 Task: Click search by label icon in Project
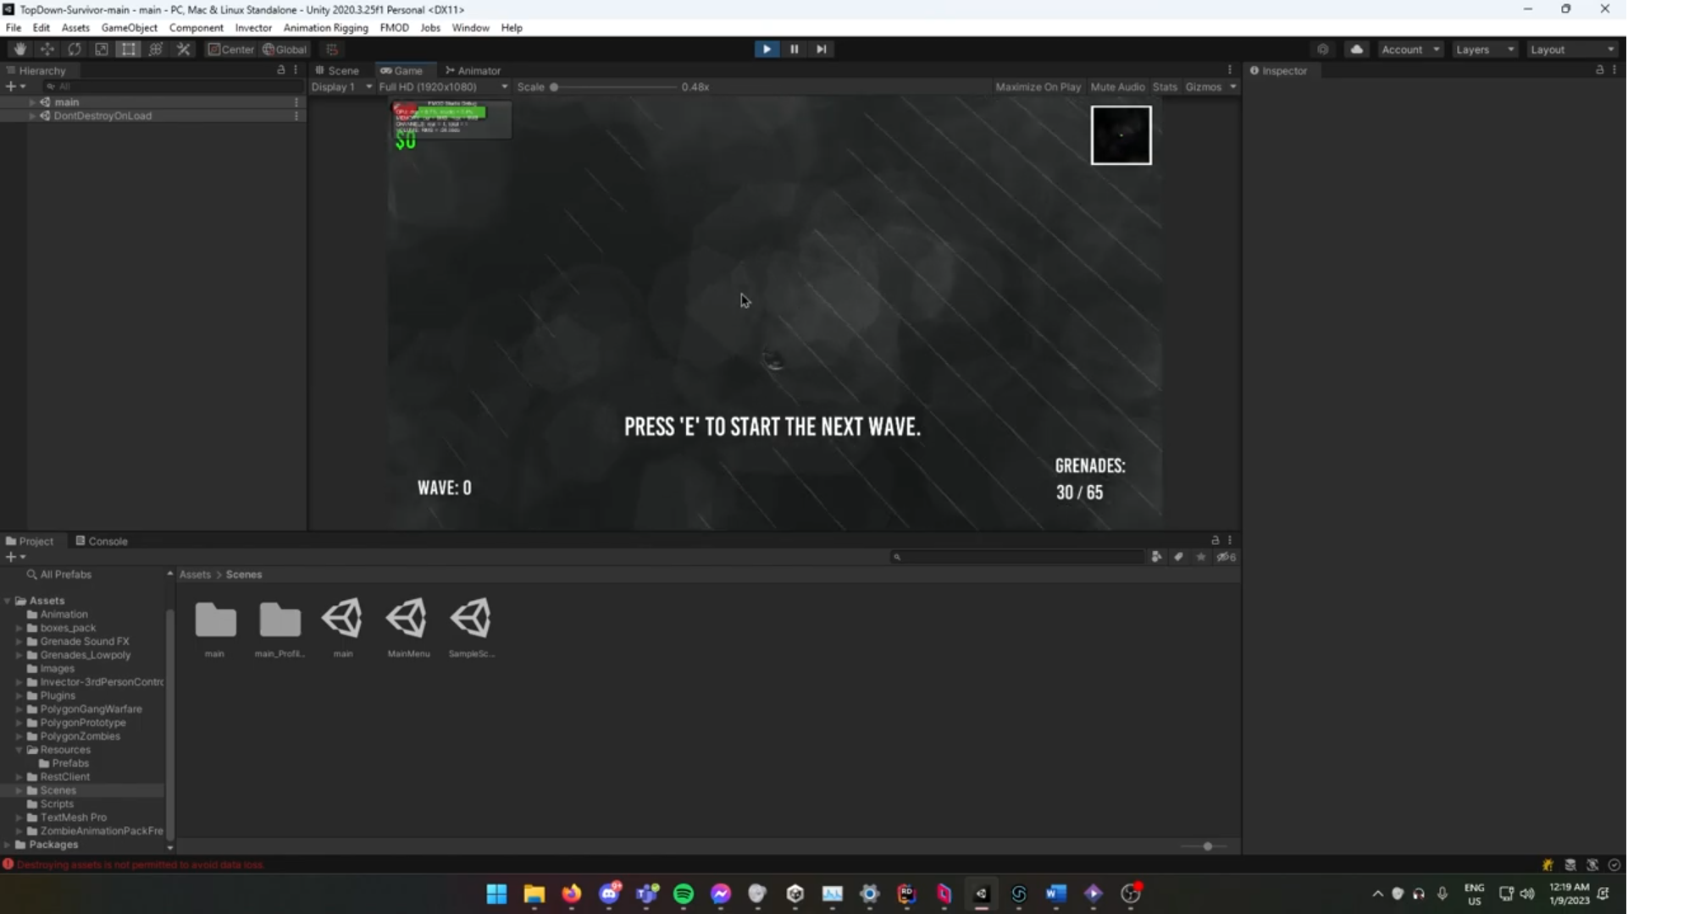point(1178,557)
